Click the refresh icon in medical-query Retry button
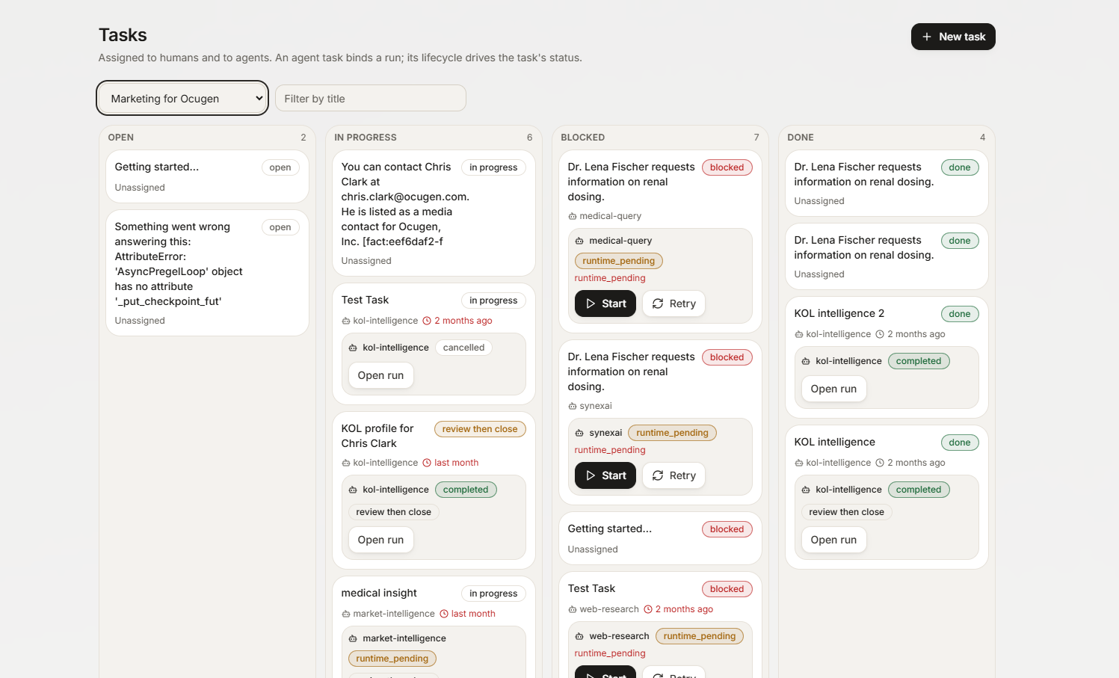This screenshot has height=678, width=1119. tap(658, 303)
